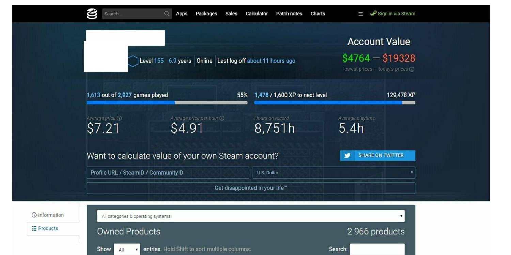The width and height of the screenshot is (511, 255).
Task: Open the U.S. Dollar currency dropdown
Action: (x=334, y=173)
